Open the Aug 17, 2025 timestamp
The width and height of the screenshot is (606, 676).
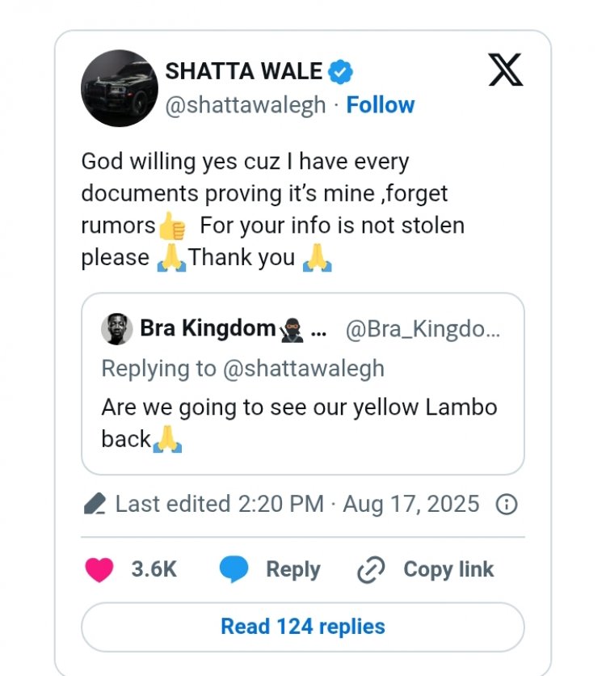pyautogui.click(x=410, y=505)
